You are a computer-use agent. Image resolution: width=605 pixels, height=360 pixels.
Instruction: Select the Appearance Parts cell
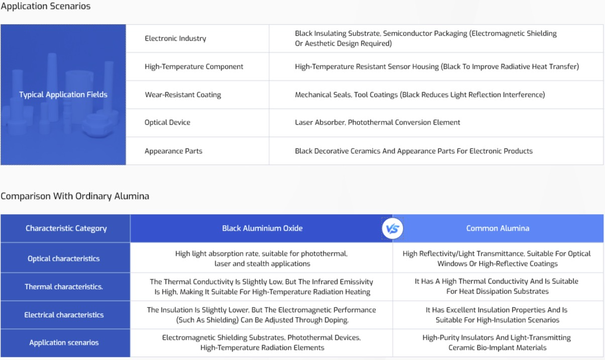[173, 151]
